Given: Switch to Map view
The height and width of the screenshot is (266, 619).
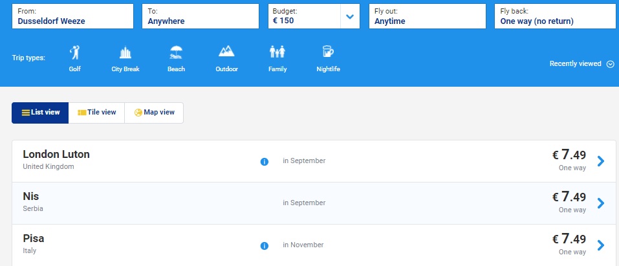Looking at the screenshot, I should (x=154, y=113).
